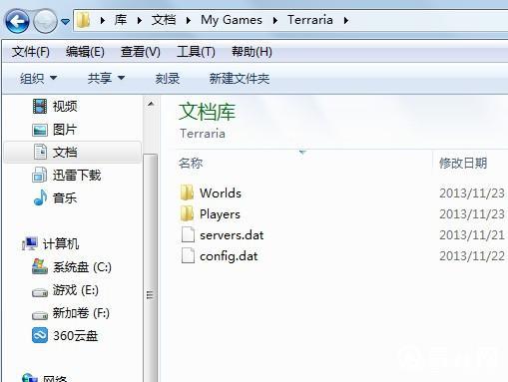Click Terraria in the address path
This screenshot has height=382, width=508.
point(310,20)
